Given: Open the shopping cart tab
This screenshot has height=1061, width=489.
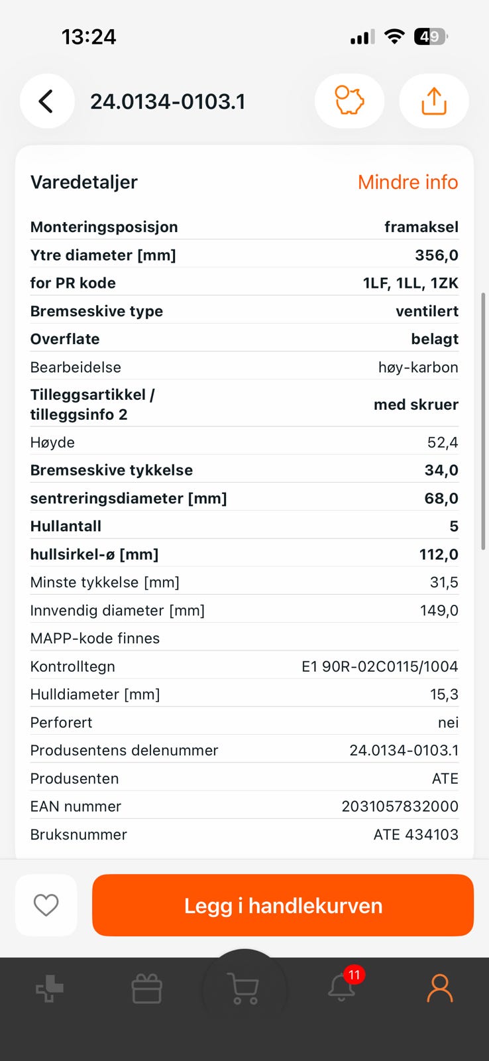Looking at the screenshot, I should [244, 989].
